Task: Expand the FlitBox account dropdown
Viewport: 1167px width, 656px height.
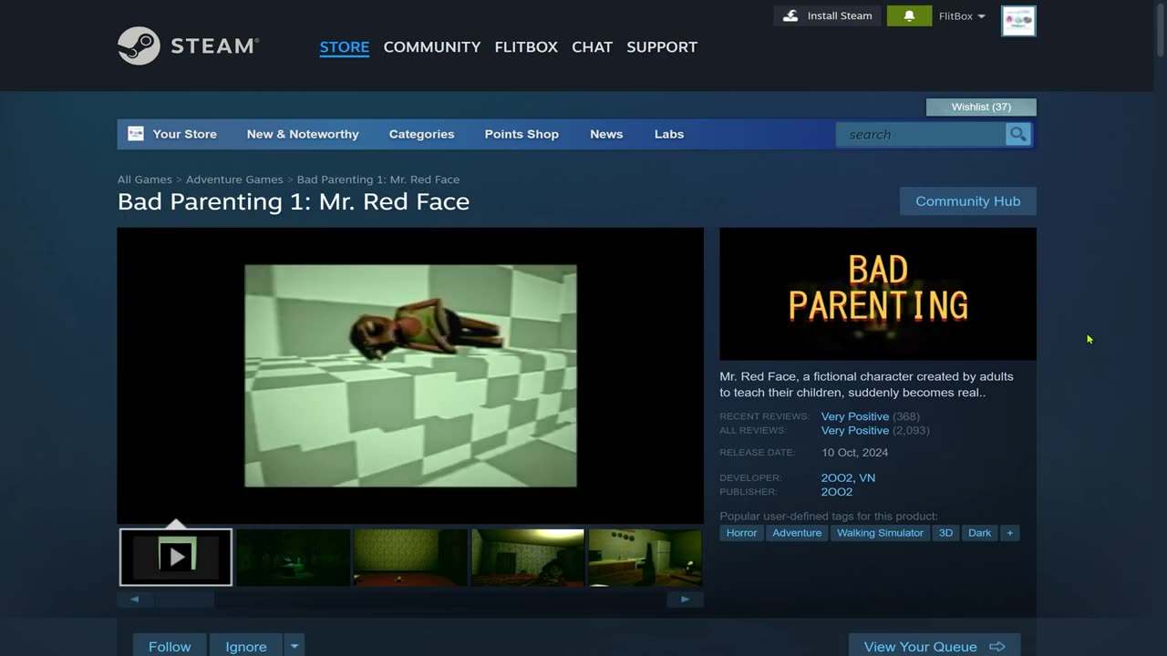Action: (x=962, y=16)
